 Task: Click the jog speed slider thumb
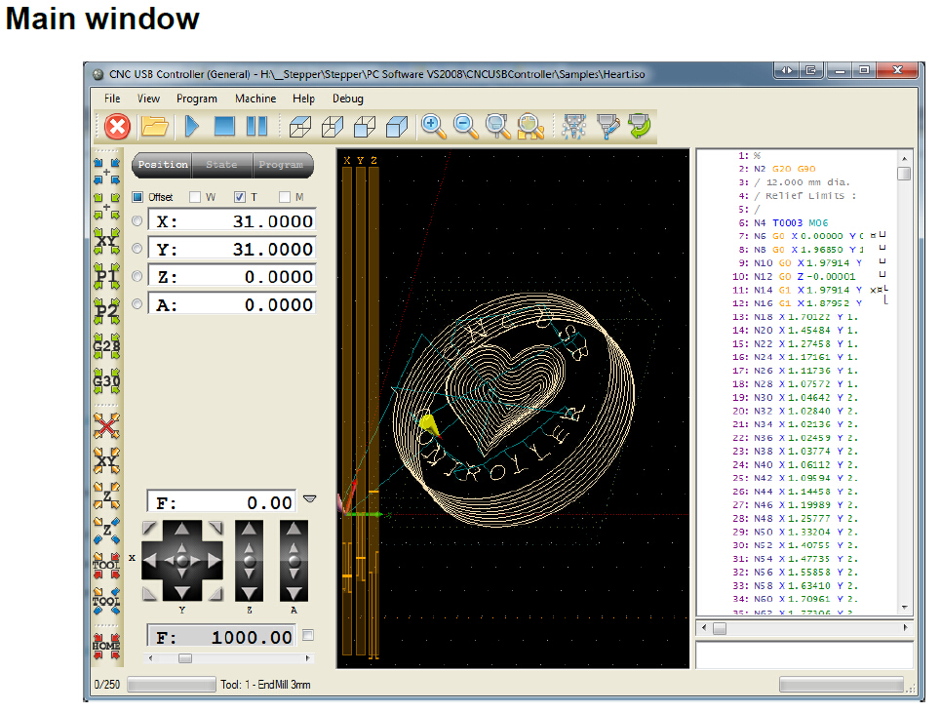[184, 658]
